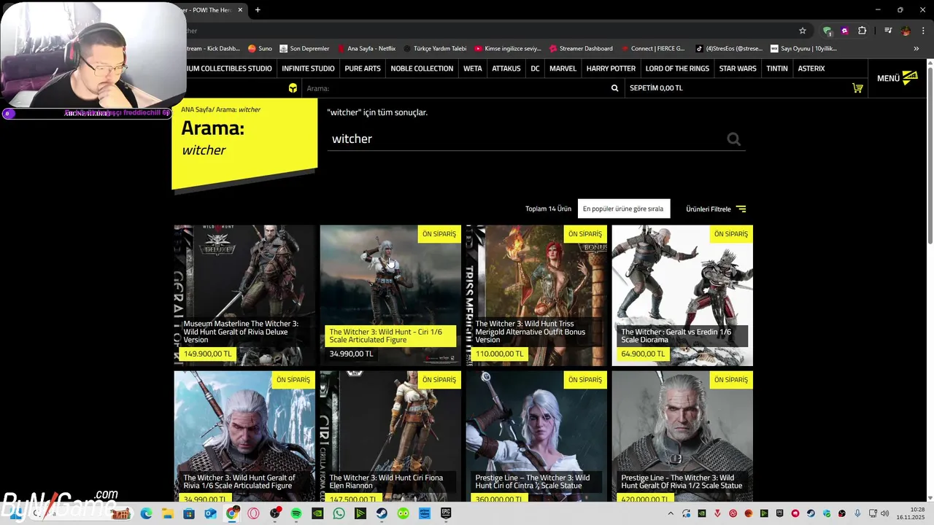The image size is (934, 525).
Task: Click SEPETİM 0,00 TL cart link
Action: tap(657, 88)
